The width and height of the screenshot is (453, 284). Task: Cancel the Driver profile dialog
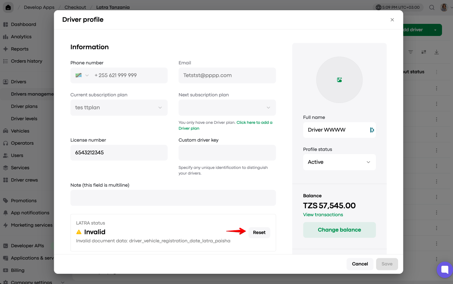(x=360, y=264)
